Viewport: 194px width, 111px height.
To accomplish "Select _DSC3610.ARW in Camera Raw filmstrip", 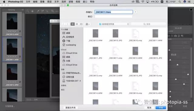I will click(x=12, y=24).
